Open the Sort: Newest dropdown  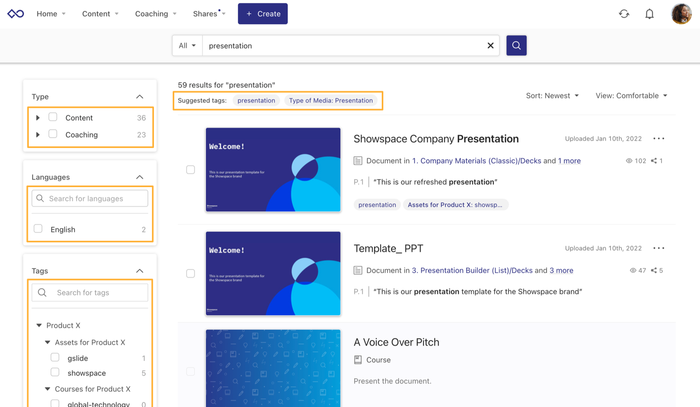click(553, 96)
